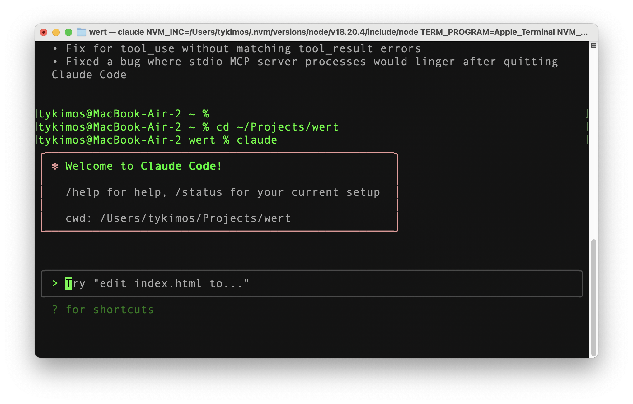Image resolution: width=633 pixels, height=404 pixels.
Task: Click the "Fix for tool_use" changelog line
Action: point(243,49)
